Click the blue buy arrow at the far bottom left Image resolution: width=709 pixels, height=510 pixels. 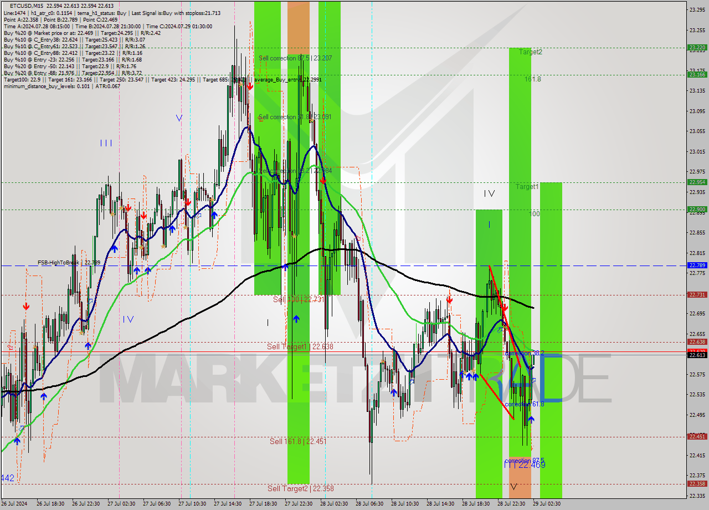[x=17, y=441]
